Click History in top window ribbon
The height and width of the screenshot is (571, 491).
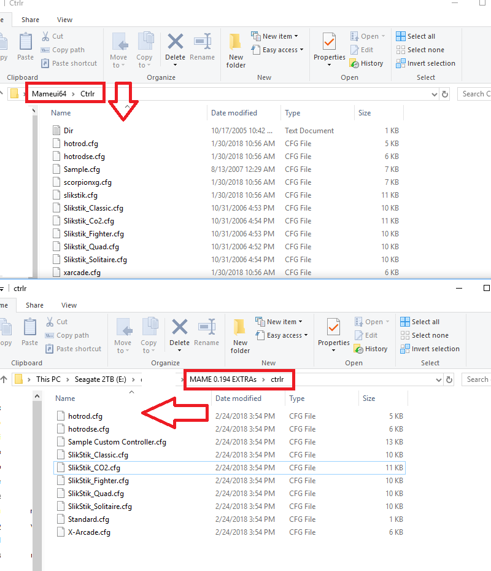point(366,63)
